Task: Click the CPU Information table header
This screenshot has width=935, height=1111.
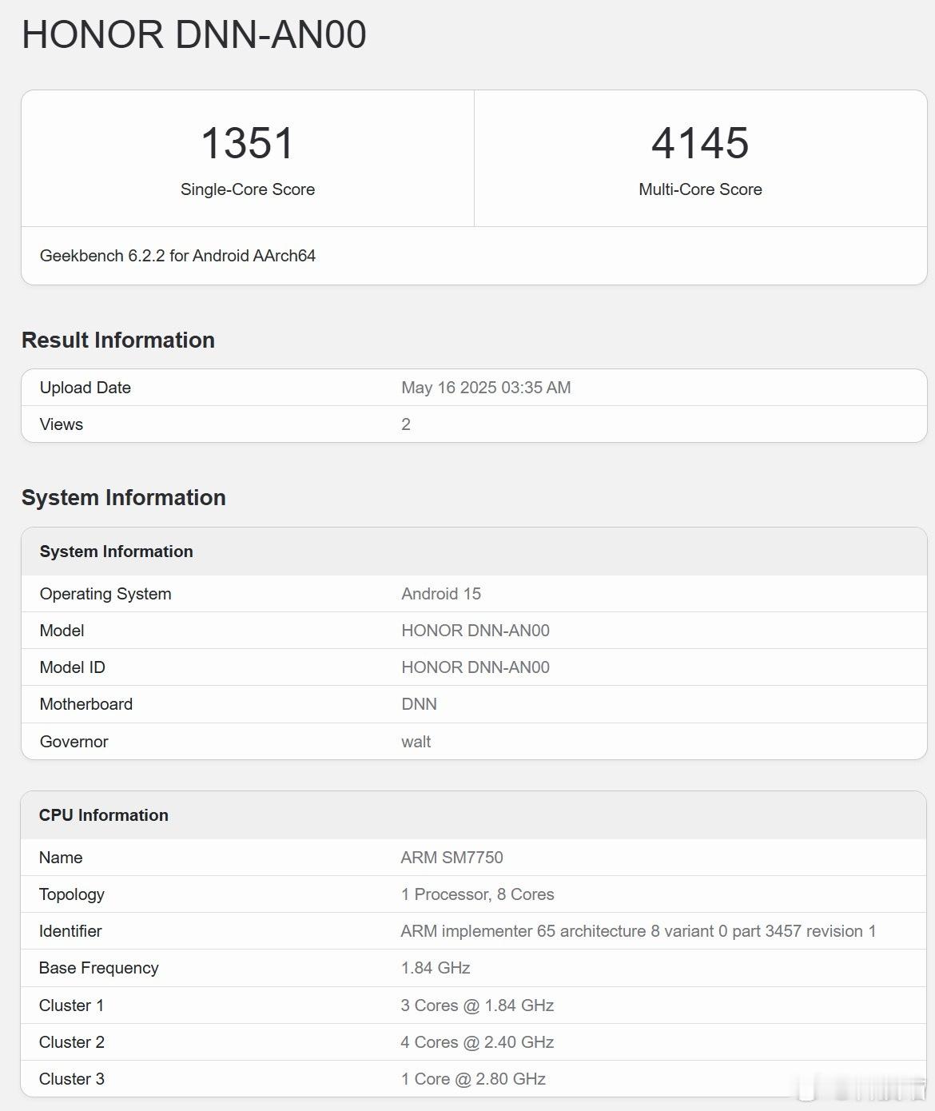Action: 104,815
